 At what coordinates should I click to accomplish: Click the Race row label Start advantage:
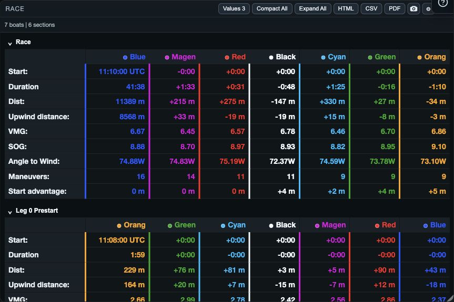pyautogui.click(x=37, y=191)
